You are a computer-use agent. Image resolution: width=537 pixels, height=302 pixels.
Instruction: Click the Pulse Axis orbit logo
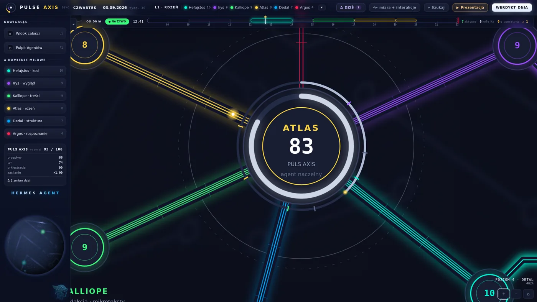pyautogui.click(x=11, y=7)
